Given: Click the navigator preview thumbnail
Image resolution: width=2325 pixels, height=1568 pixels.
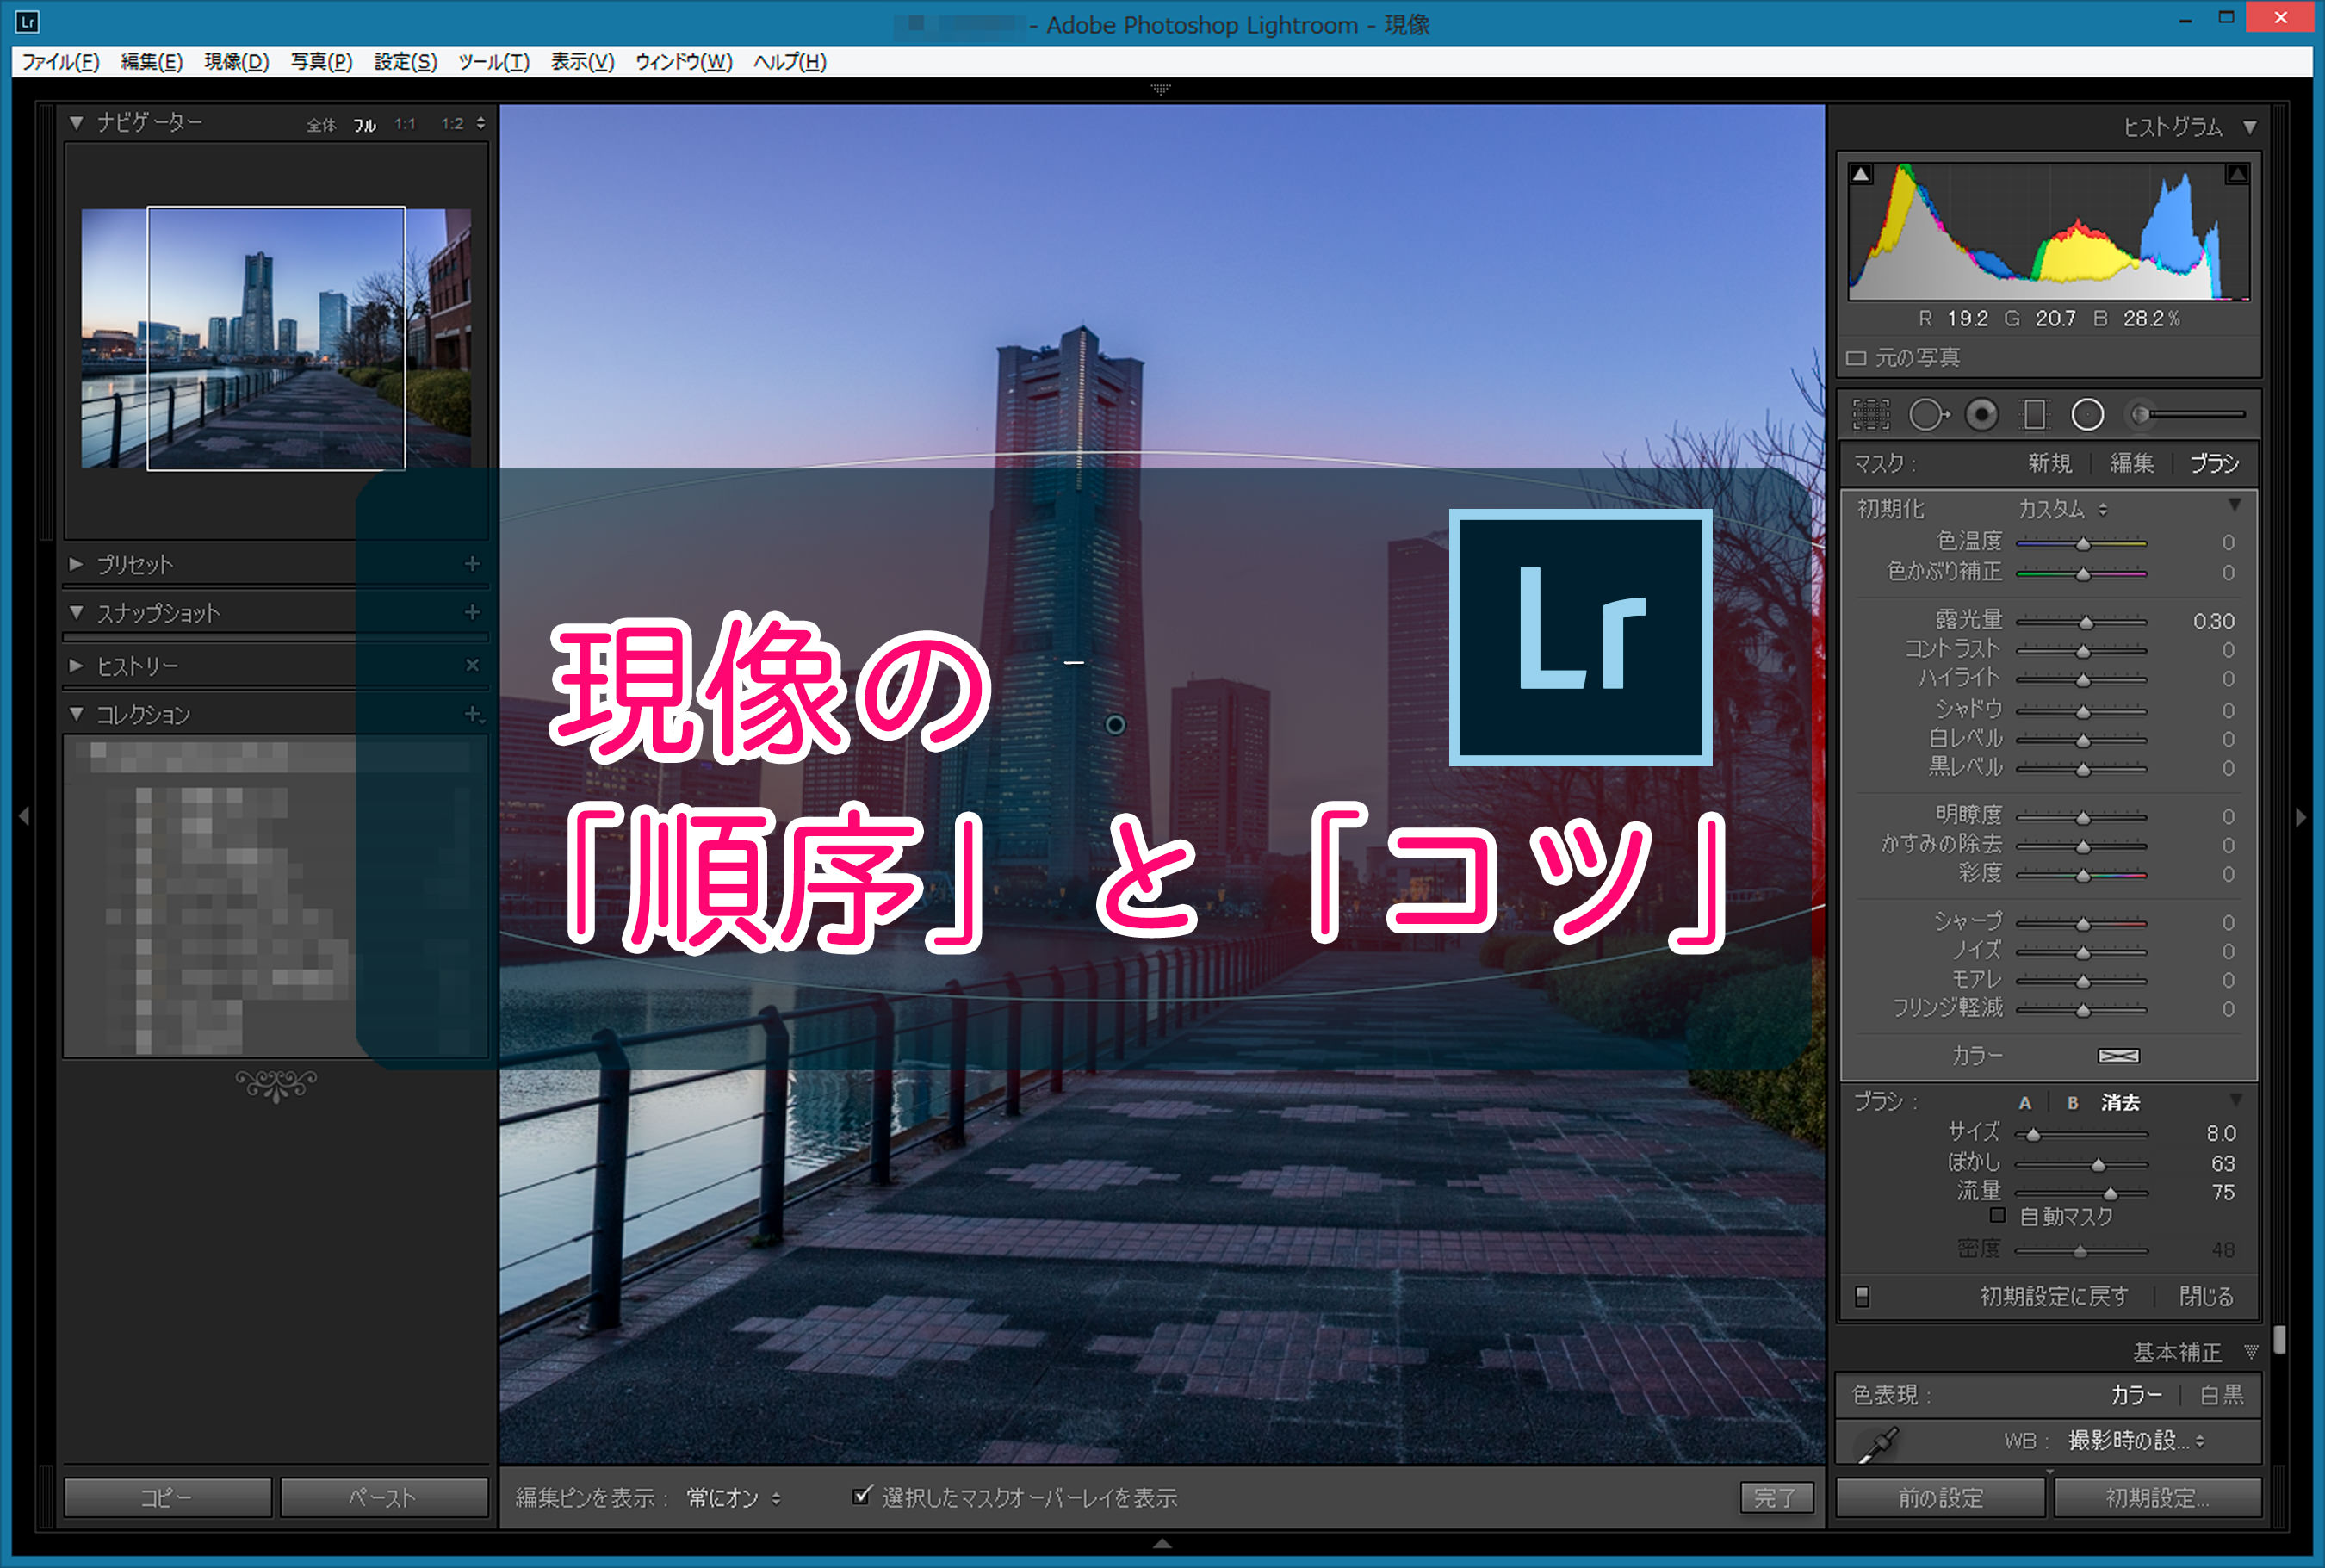Looking at the screenshot, I should click(x=276, y=338).
